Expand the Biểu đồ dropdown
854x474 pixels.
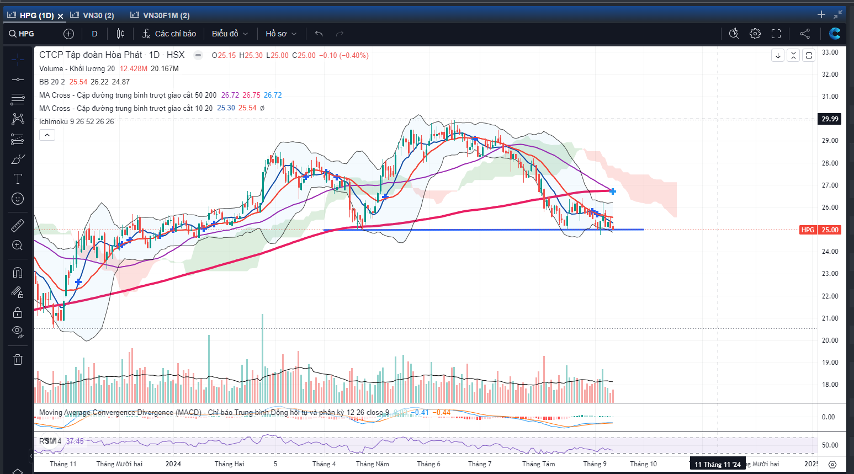230,34
